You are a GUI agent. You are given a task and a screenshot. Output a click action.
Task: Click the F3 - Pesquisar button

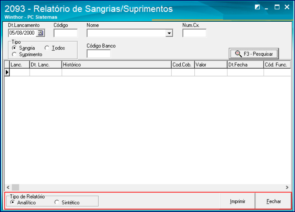[253, 54]
